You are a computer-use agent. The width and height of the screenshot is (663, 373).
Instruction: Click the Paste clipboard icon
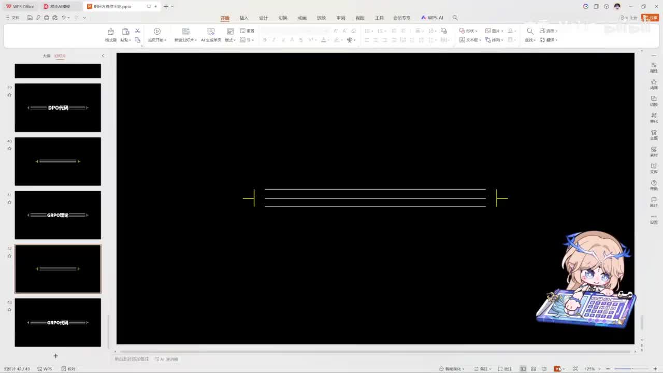[x=125, y=32]
